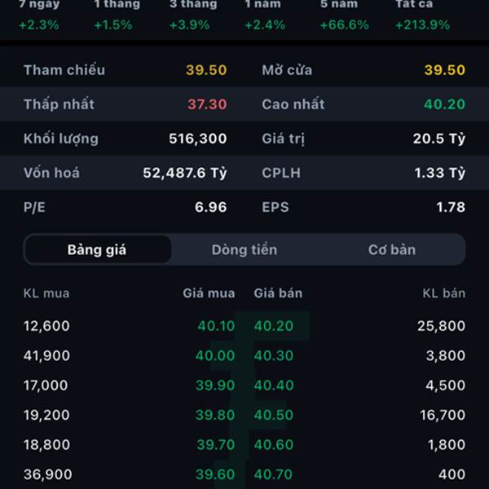Click the Vốn hoá value 52,487.6 Tỷ
The height and width of the screenshot is (489, 489).
pos(185,173)
